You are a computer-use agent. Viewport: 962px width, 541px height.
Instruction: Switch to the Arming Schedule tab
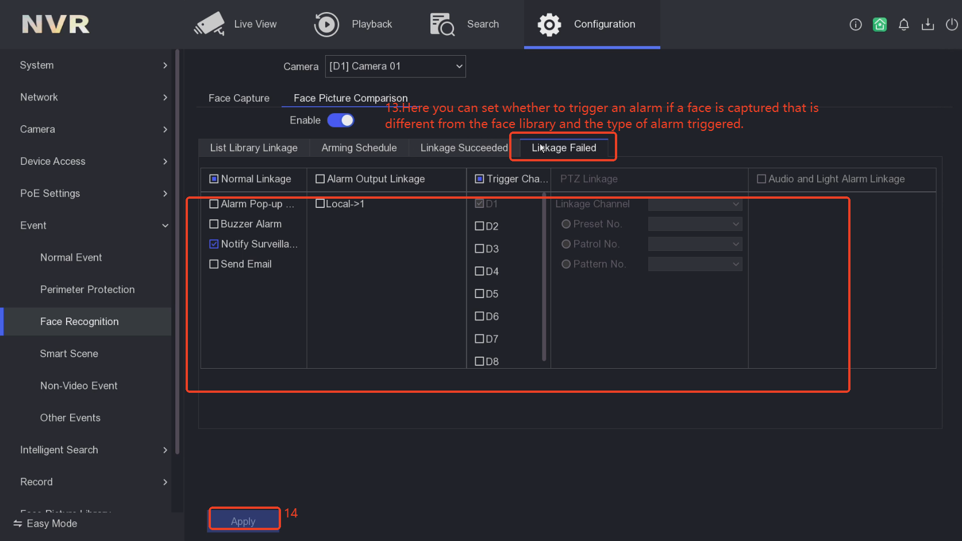click(359, 148)
